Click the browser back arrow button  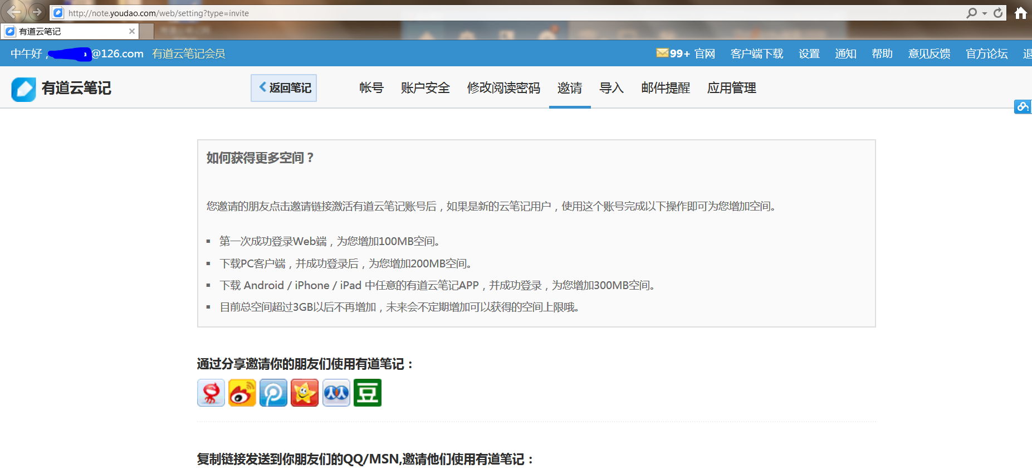[14, 12]
